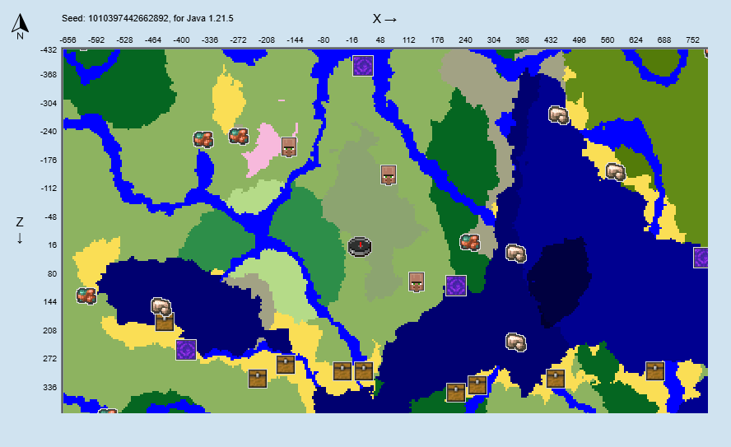Click the '336' Z-axis label

50,388
